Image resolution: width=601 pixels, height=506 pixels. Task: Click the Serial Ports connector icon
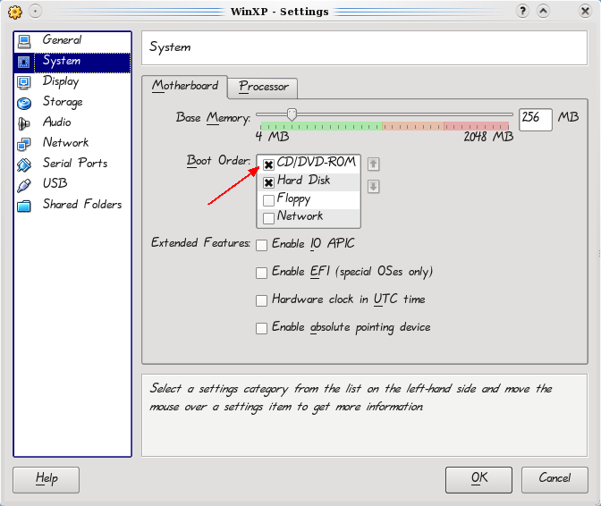click(24, 164)
